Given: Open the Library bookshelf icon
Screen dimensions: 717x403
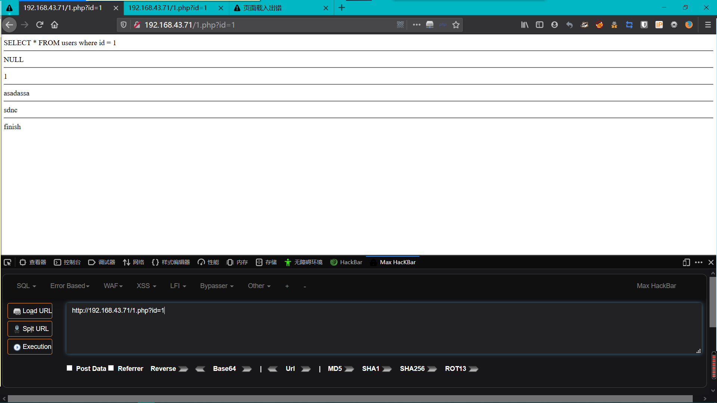Looking at the screenshot, I should tap(525, 25).
